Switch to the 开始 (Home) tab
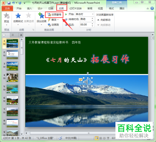Screen dimensions: 156x142 click(19, 8)
